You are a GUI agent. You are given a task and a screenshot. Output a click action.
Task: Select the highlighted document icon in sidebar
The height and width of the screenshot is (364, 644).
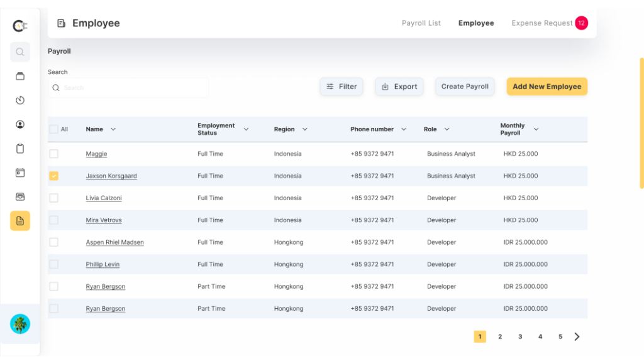[x=19, y=220]
